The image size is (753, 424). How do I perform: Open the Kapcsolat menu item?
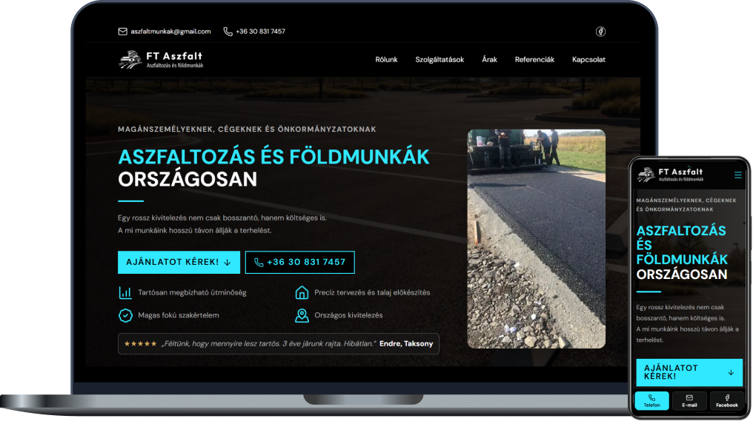click(588, 59)
